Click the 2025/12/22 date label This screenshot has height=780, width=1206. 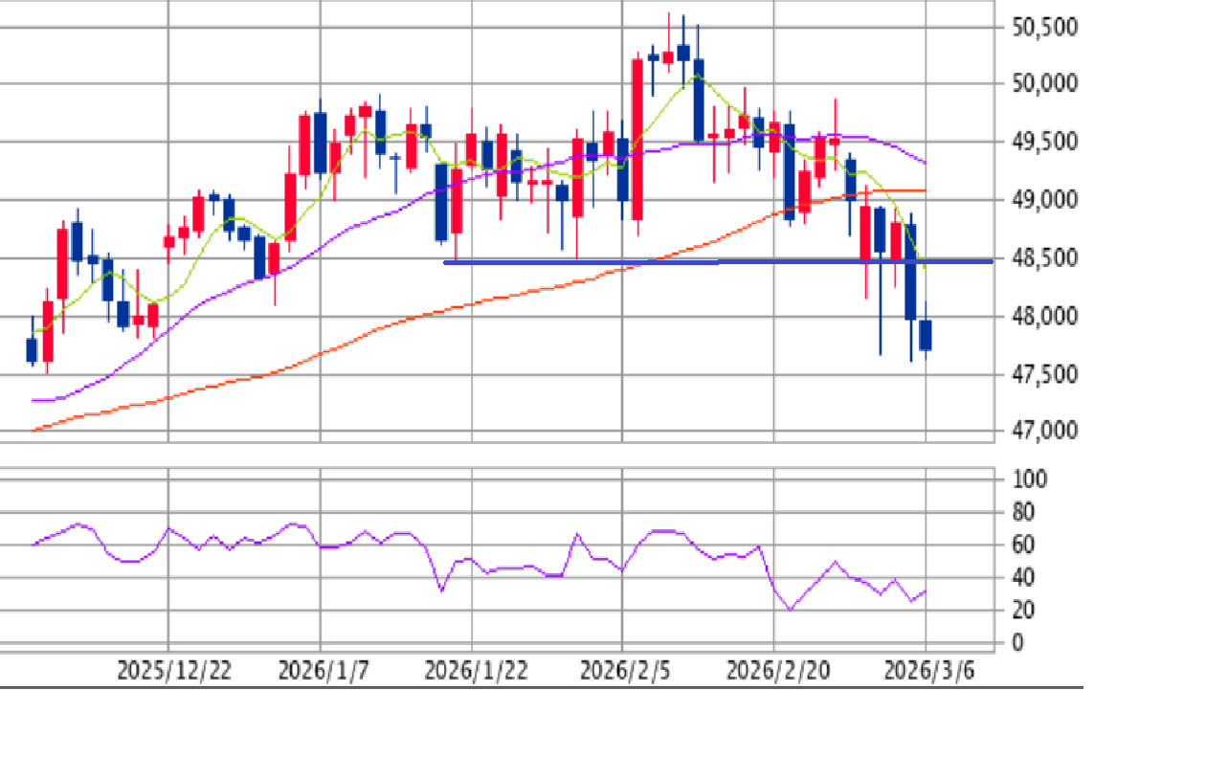[x=173, y=671]
